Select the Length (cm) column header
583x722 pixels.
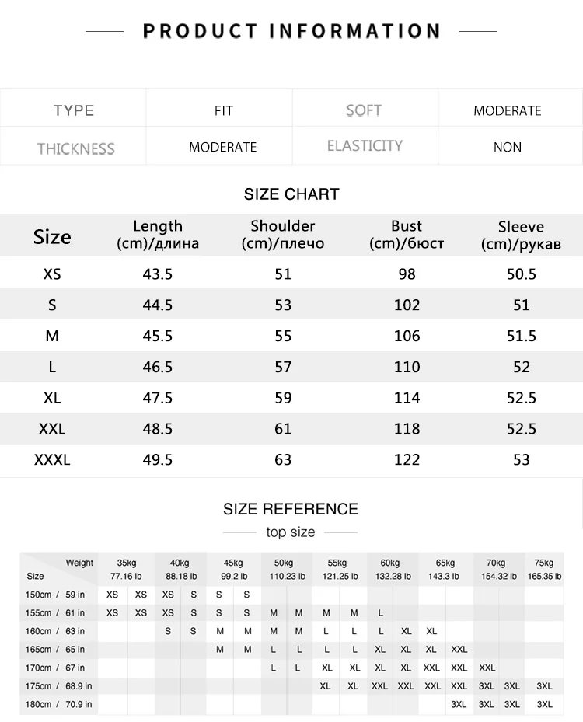point(158,235)
